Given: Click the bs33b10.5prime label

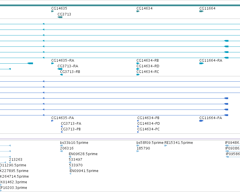Looking at the screenshot, I should (74, 143).
